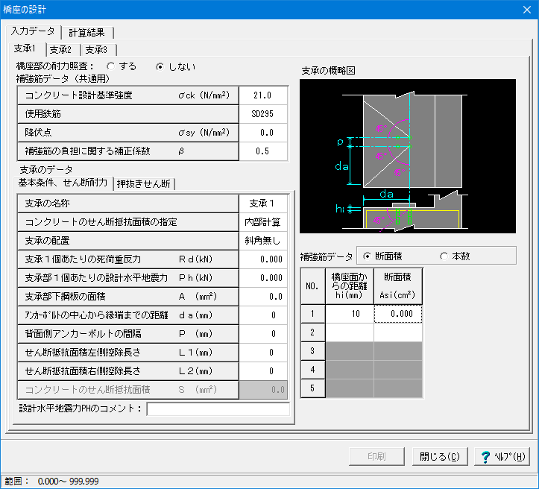Choose 断面積 for 補強筋データ
The height and width of the screenshot is (489, 539).
(367, 256)
